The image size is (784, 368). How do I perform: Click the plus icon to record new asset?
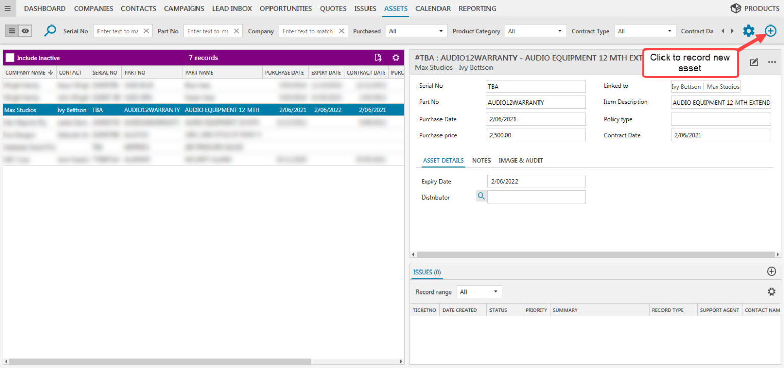(770, 31)
